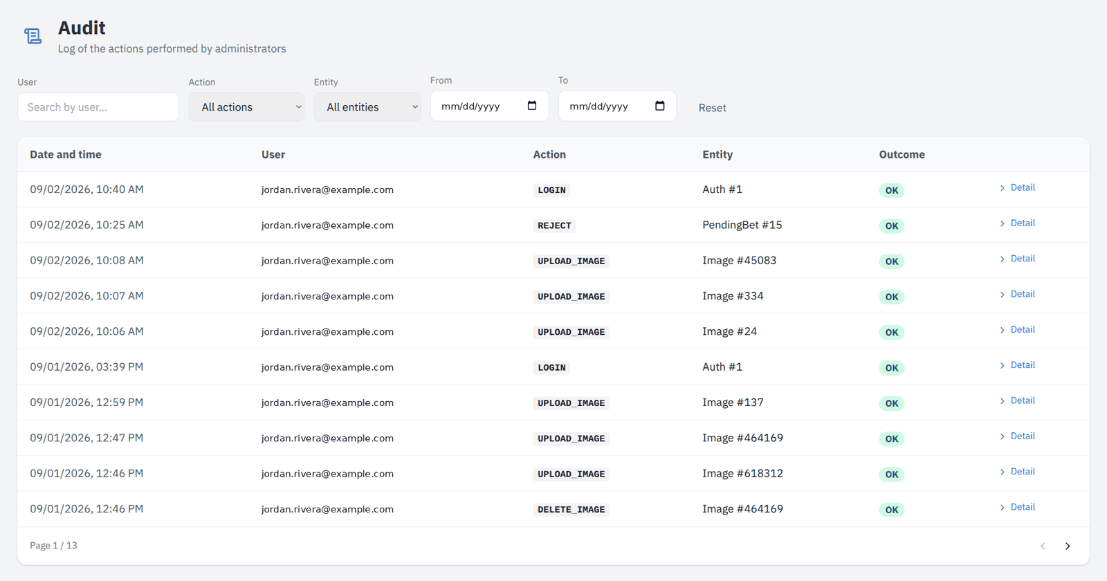Reset the audit filters
This screenshot has width=1107, height=581.
(712, 108)
